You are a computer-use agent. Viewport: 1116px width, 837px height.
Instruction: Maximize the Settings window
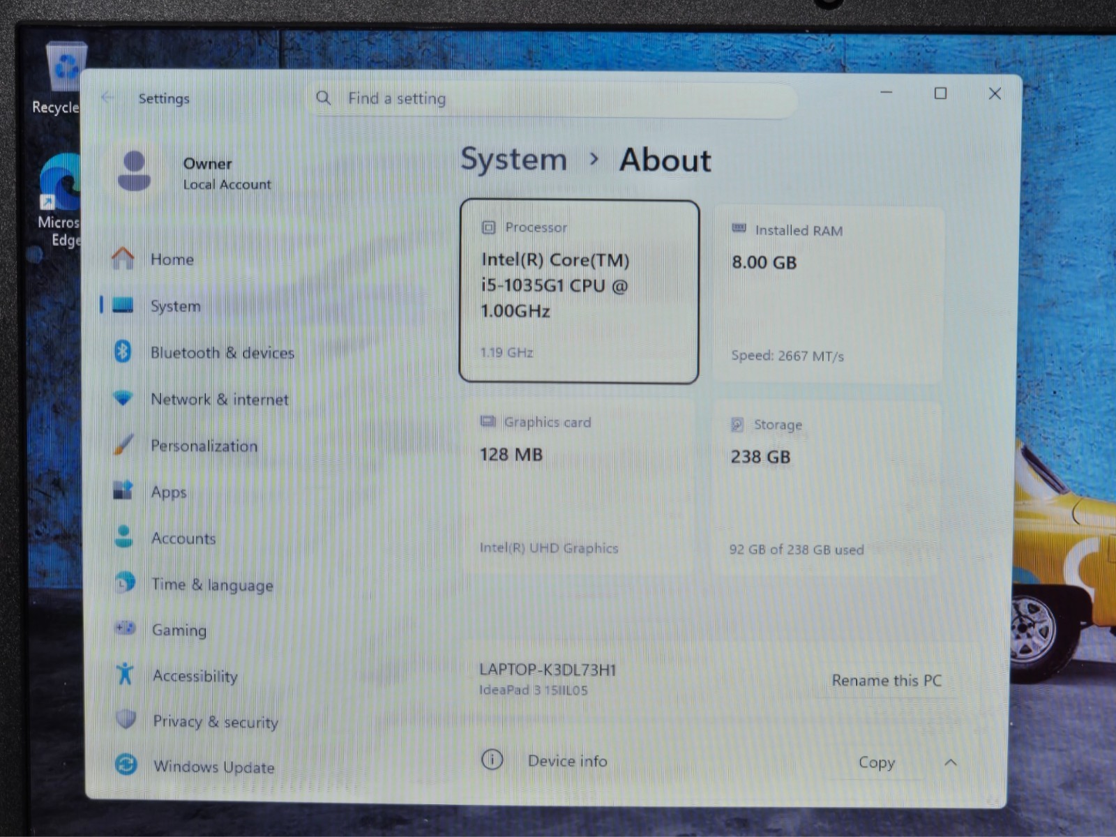(940, 93)
